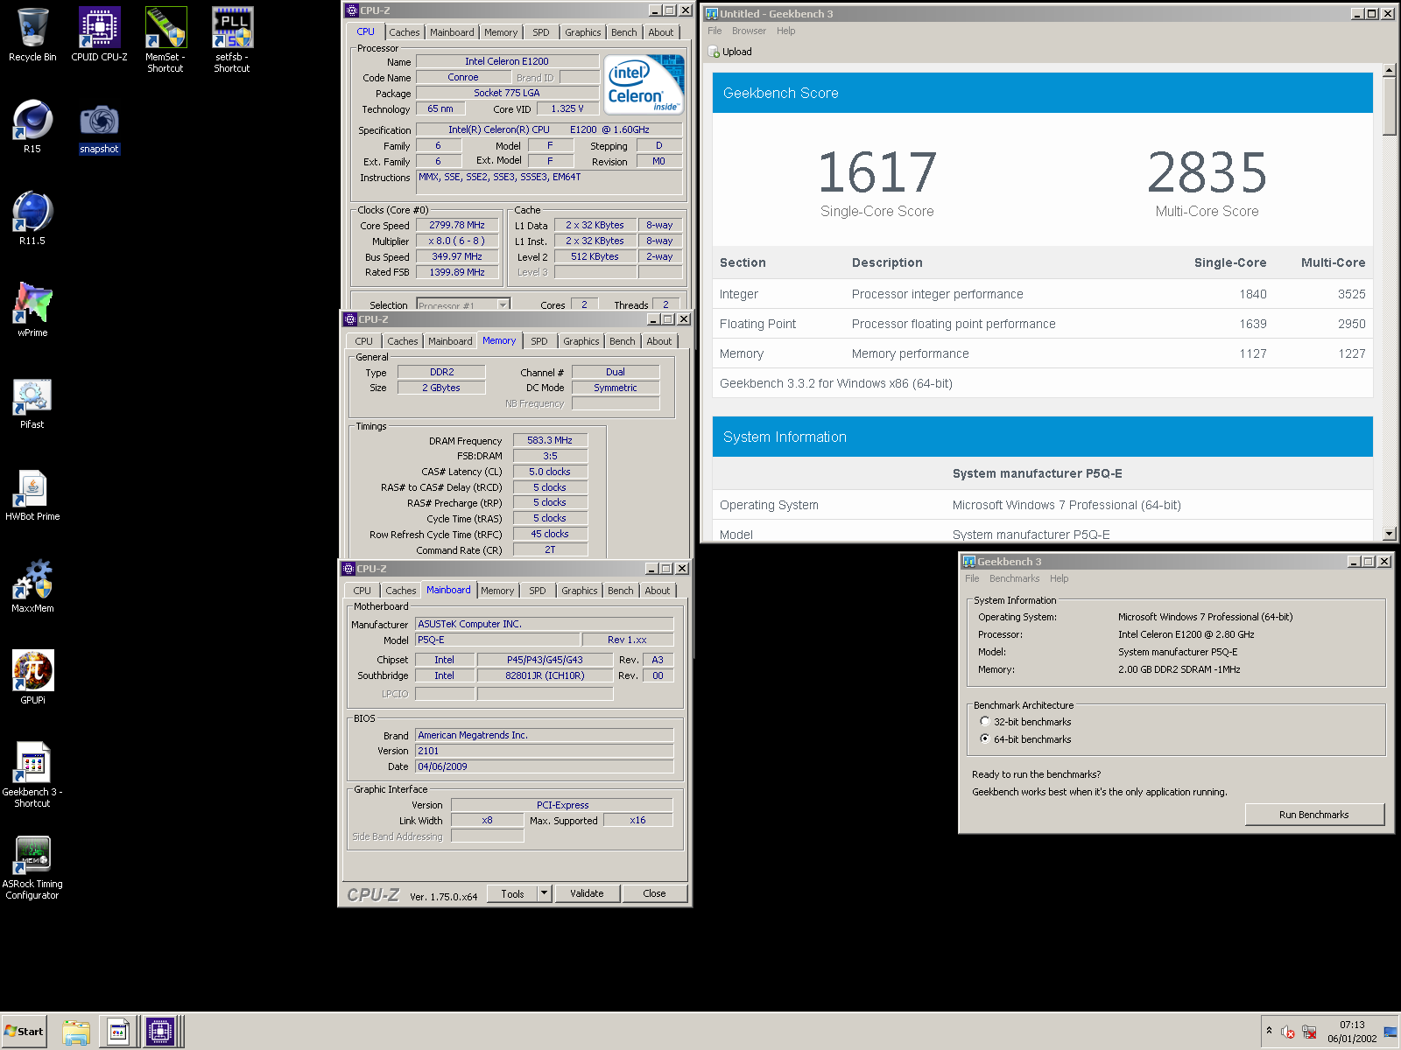Viewport: 1401px width, 1050px height.
Task: Click the CAS# Latency value 5.0 clocks
Action: click(x=550, y=472)
